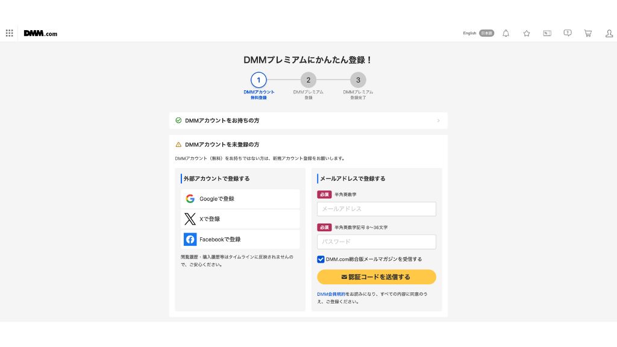Click step 1 DMMアカウント無料登録 circle
617x347 pixels.
point(258,80)
